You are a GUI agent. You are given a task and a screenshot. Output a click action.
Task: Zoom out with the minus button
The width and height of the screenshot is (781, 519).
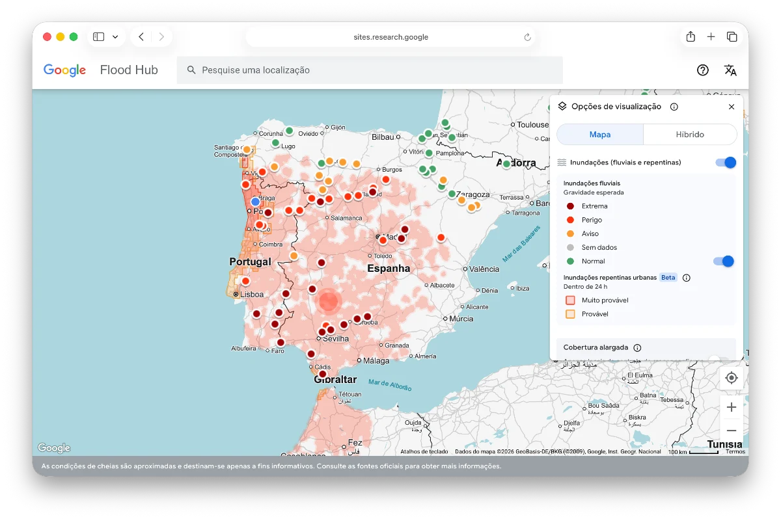(x=732, y=431)
